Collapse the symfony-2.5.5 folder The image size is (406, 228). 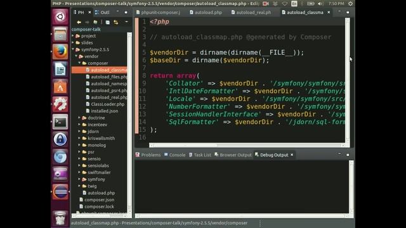click(73, 49)
